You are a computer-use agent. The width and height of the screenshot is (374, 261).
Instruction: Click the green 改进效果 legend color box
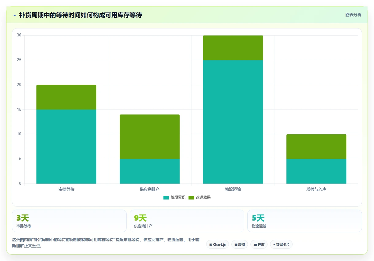[x=191, y=198]
